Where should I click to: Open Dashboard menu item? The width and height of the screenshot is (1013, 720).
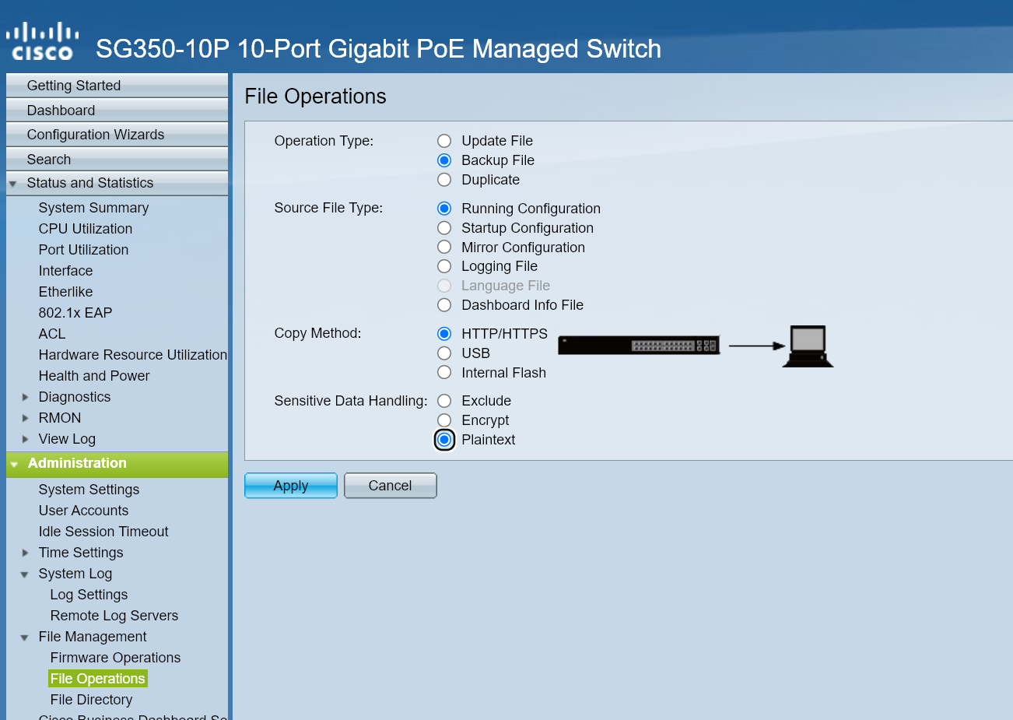[117, 111]
